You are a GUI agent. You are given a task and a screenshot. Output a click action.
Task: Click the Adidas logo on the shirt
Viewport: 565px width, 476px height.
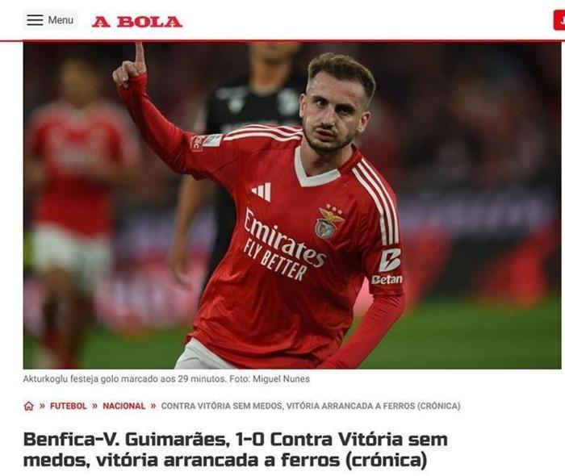coord(262,191)
